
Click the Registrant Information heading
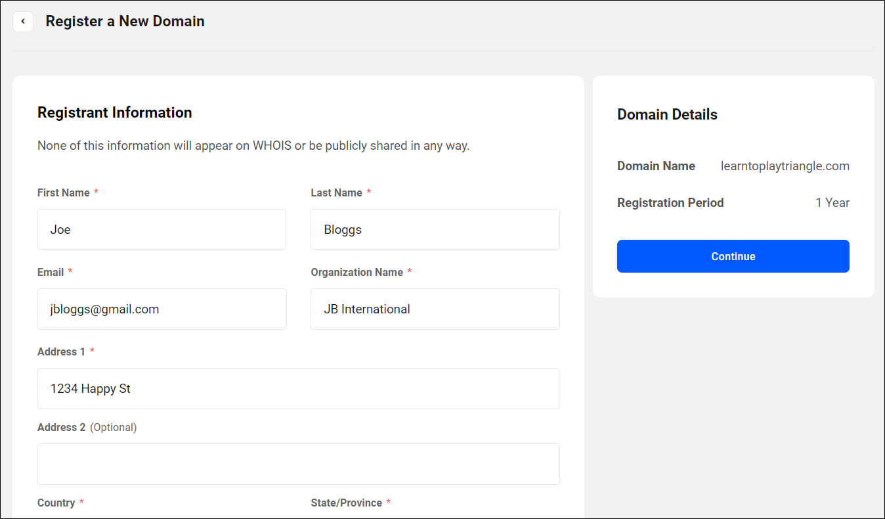(x=114, y=112)
